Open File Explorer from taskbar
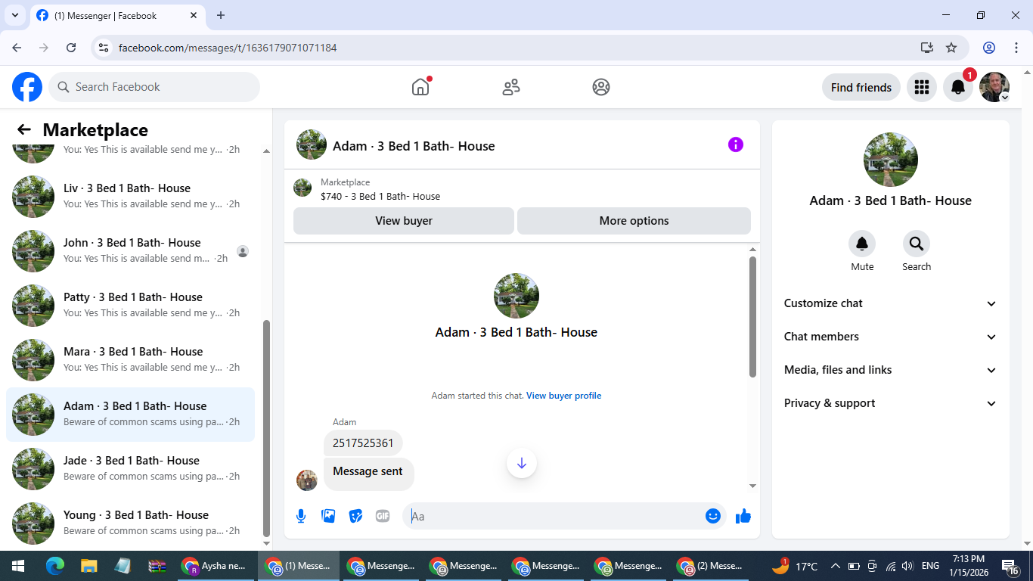Screen dimensions: 1033x581 click(x=89, y=566)
